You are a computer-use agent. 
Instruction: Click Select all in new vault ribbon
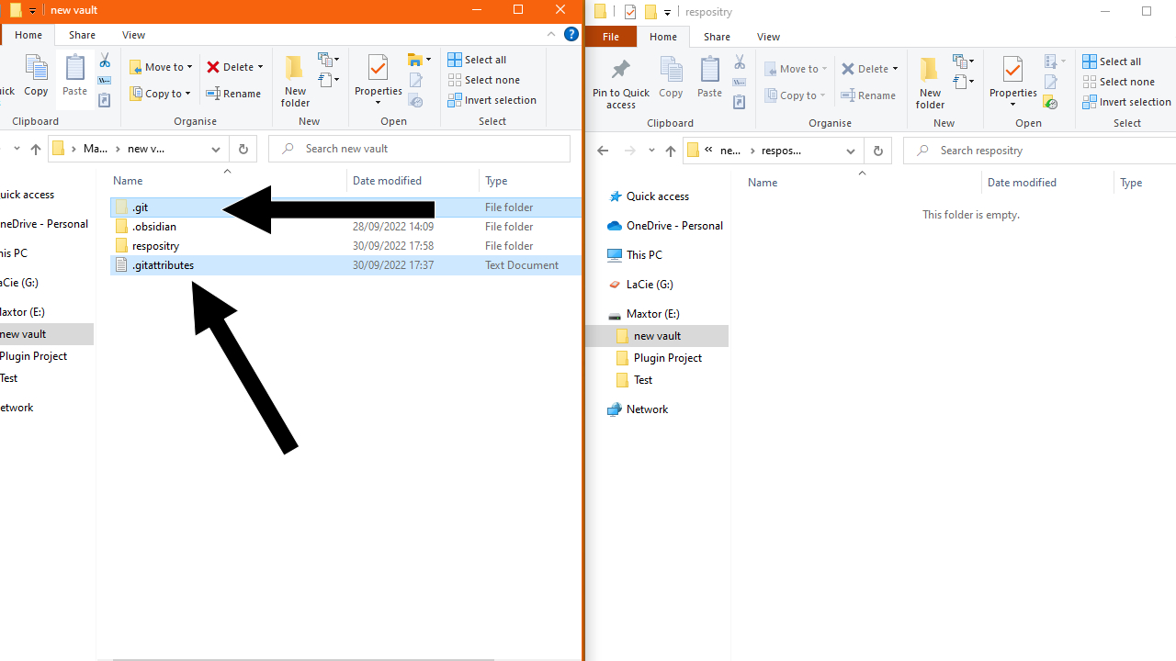[x=477, y=60]
